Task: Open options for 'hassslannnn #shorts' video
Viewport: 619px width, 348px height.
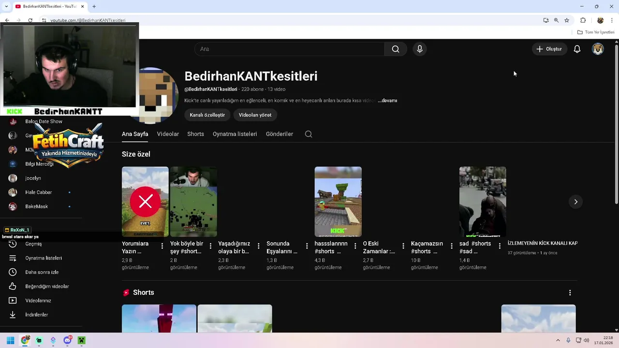Action: coord(355,246)
